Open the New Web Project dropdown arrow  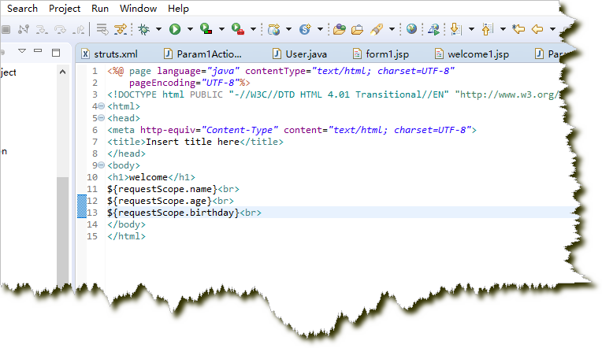(x=288, y=29)
